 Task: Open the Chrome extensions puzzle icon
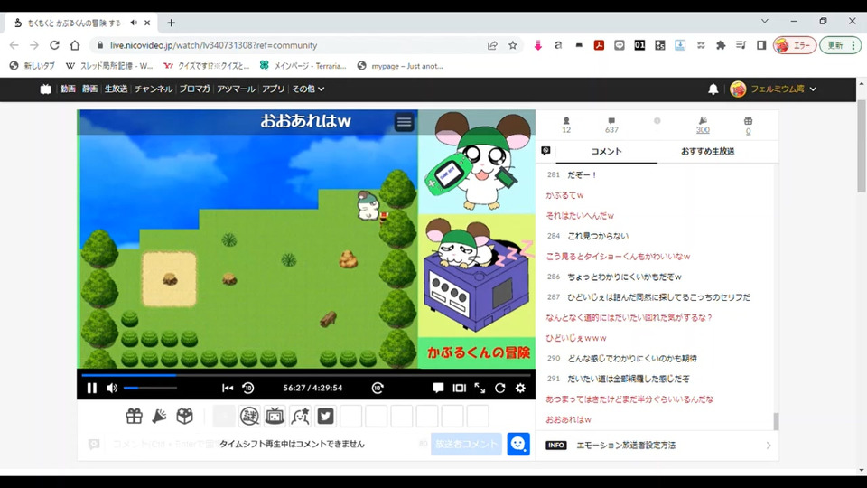(721, 45)
